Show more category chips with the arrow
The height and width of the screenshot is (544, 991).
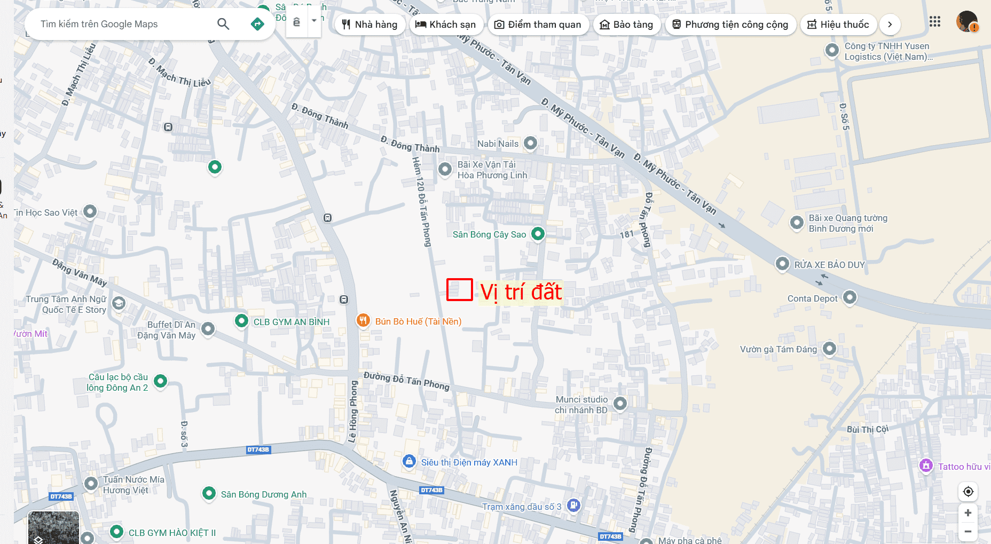[x=890, y=25]
